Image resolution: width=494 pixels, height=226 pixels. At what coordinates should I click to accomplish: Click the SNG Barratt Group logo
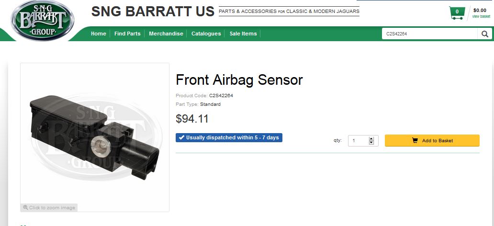[43, 20]
